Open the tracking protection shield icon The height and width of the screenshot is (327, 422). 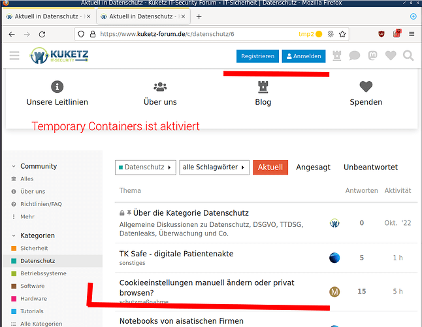tap(81, 34)
